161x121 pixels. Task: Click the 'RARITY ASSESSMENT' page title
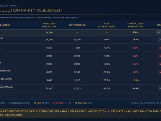click(42, 10)
